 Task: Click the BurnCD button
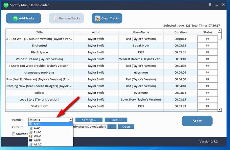pos(116,120)
